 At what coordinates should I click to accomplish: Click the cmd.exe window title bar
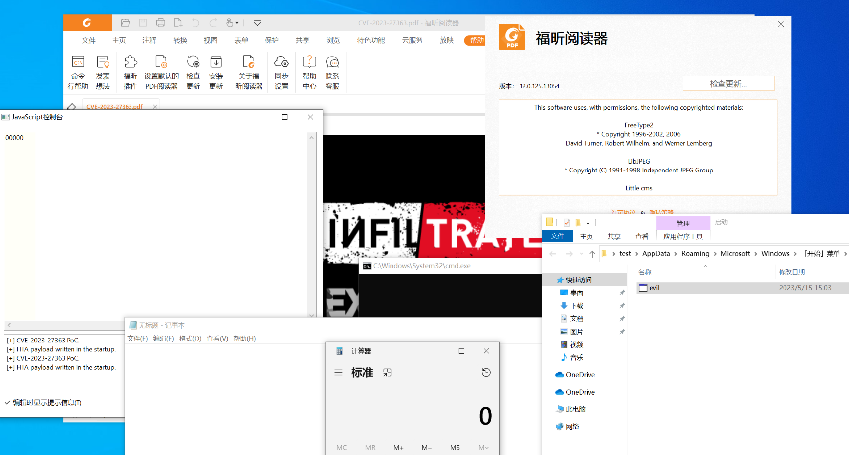point(451,266)
